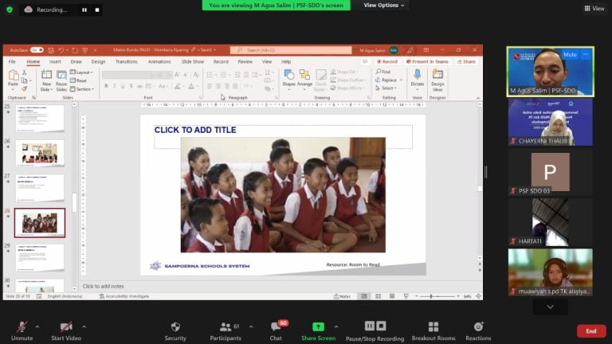Image resolution: width=612 pixels, height=344 pixels.
Task: Click Start Video in Zoom
Action: 66,331
